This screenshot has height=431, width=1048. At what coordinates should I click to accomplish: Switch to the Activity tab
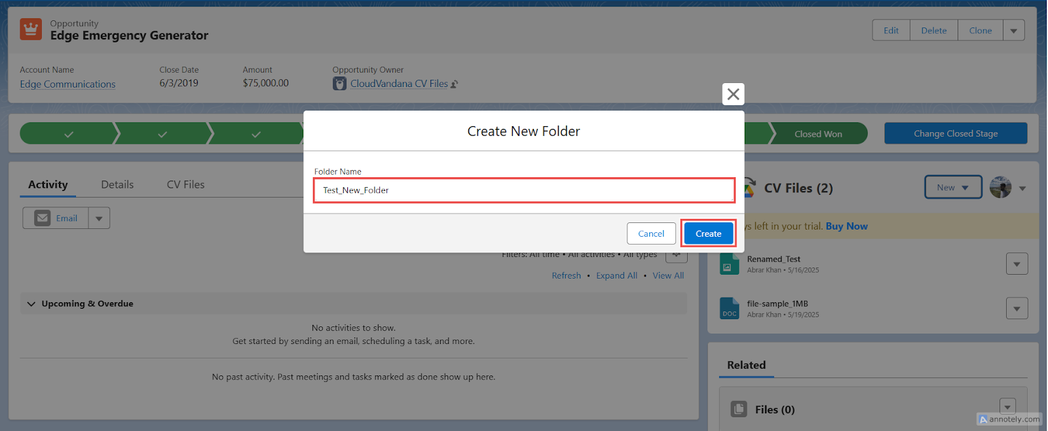click(x=48, y=185)
